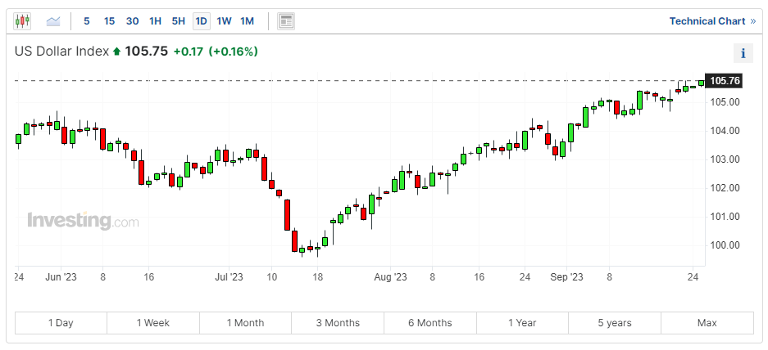Click the Max range button
The image size is (768, 350).
pyautogui.click(x=707, y=323)
